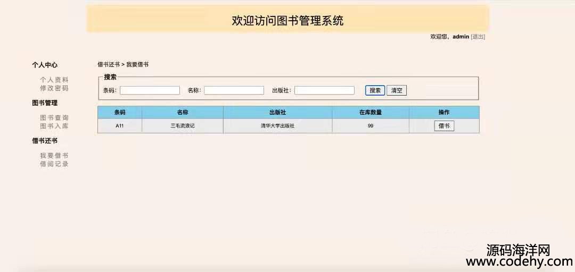Select the A11 barcode cell

click(120, 126)
